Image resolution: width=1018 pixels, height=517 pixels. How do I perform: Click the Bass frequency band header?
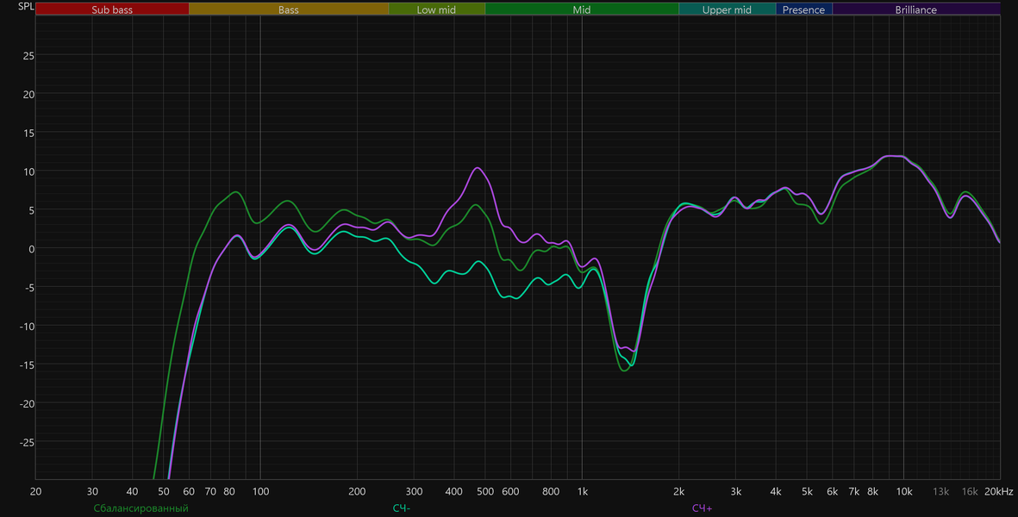pyautogui.click(x=288, y=9)
